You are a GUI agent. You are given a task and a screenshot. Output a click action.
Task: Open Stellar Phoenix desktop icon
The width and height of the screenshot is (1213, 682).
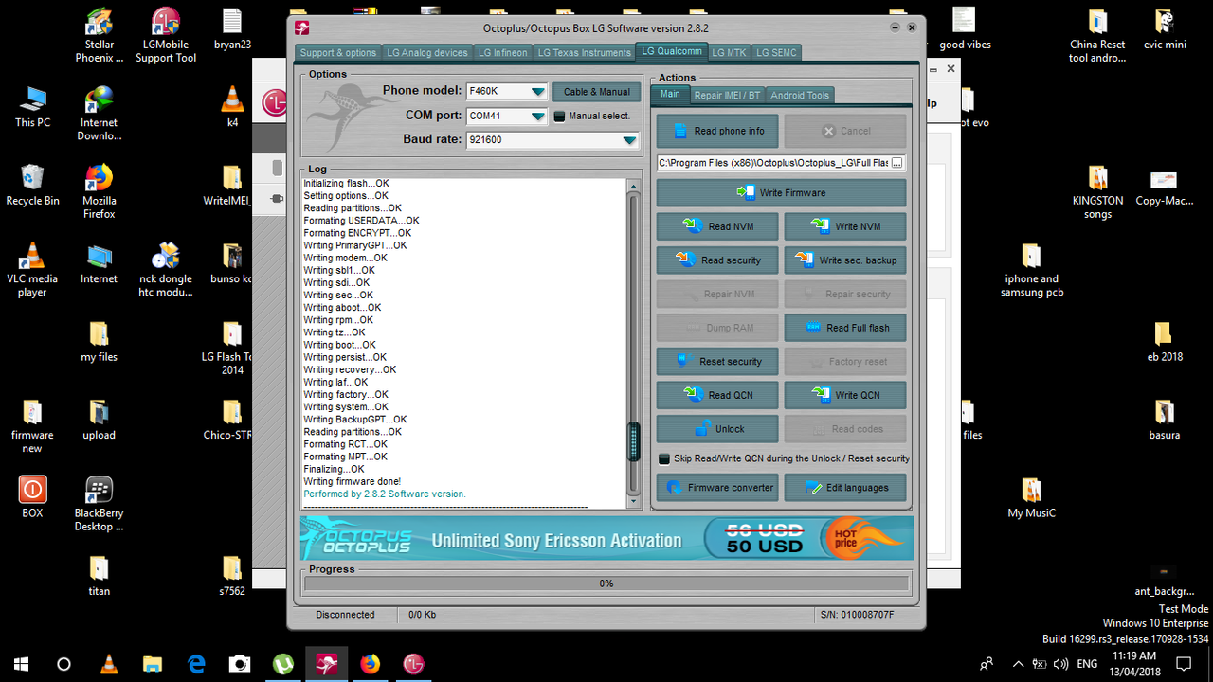pyautogui.click(x=100, y=36)
